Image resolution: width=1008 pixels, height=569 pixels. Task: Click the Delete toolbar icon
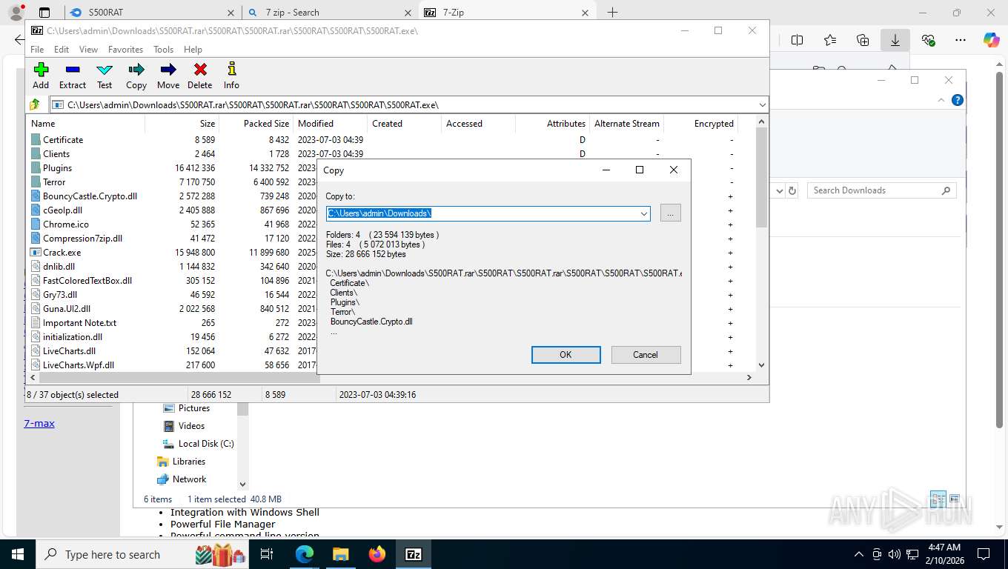pos(200,70)
